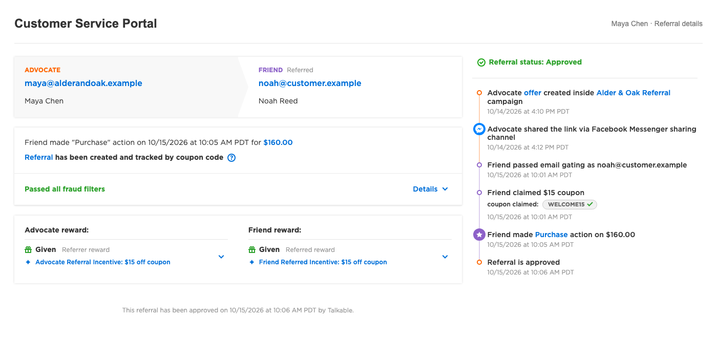Click the 'Friend claimed $15 coupon' text
717x338 pixels.
(536, 193)
